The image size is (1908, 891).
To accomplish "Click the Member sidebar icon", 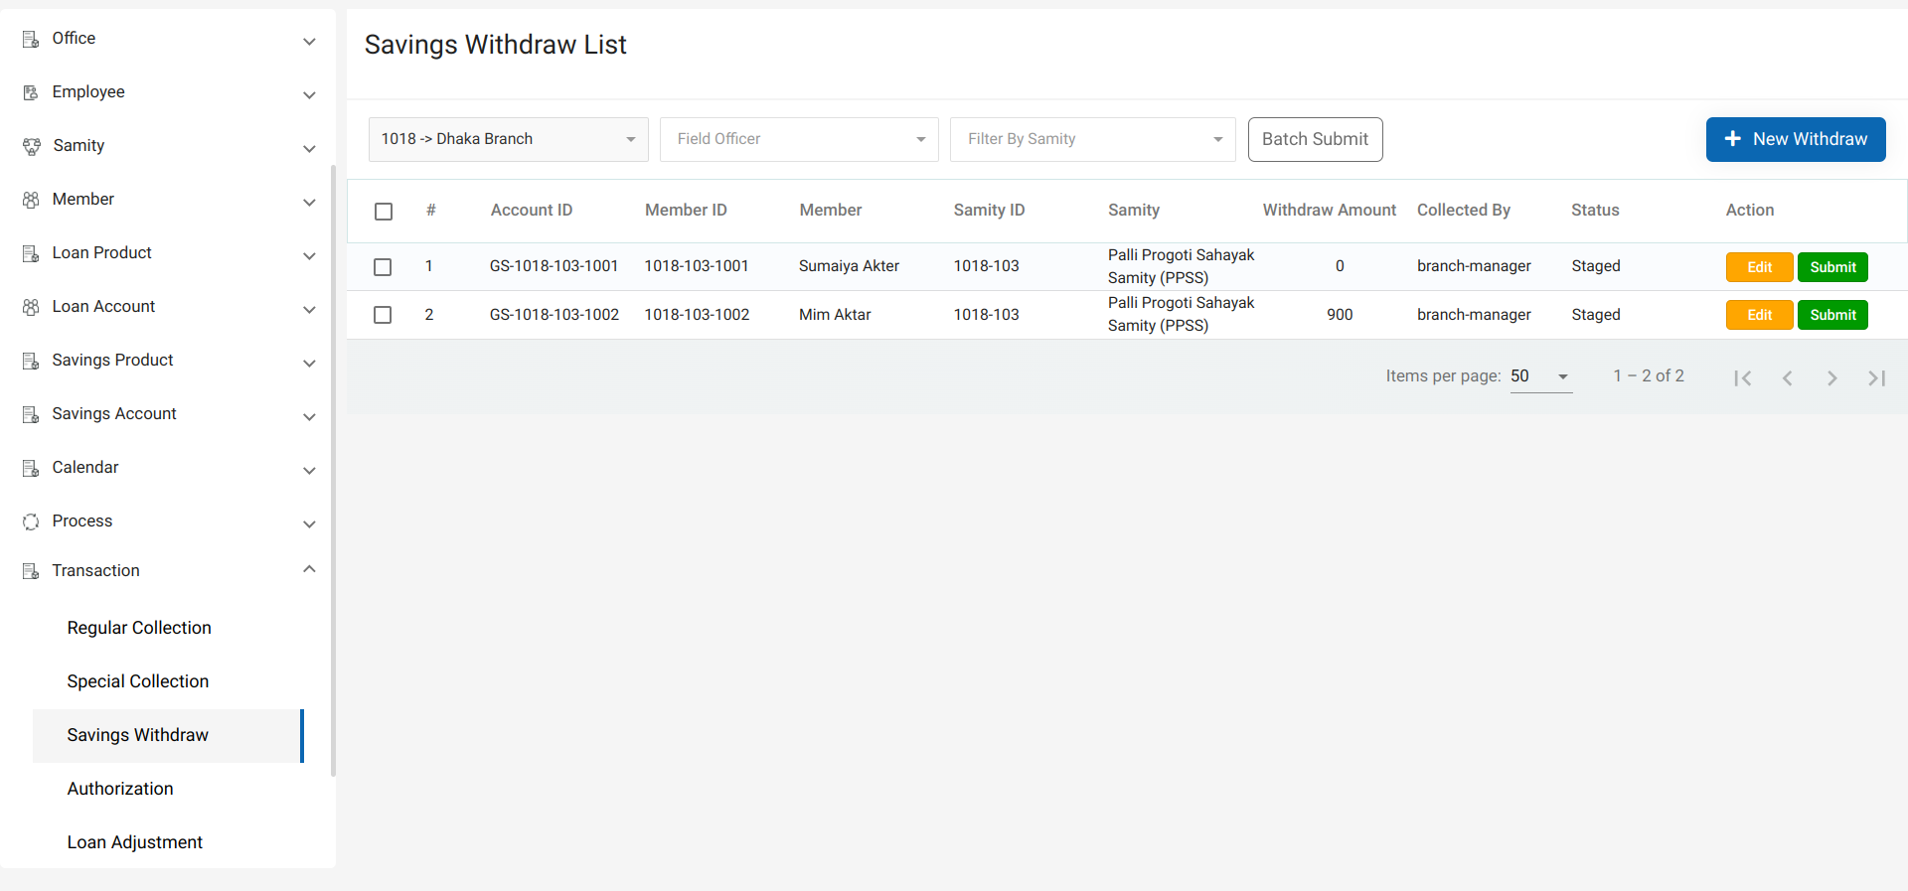I will coord(31,200).
